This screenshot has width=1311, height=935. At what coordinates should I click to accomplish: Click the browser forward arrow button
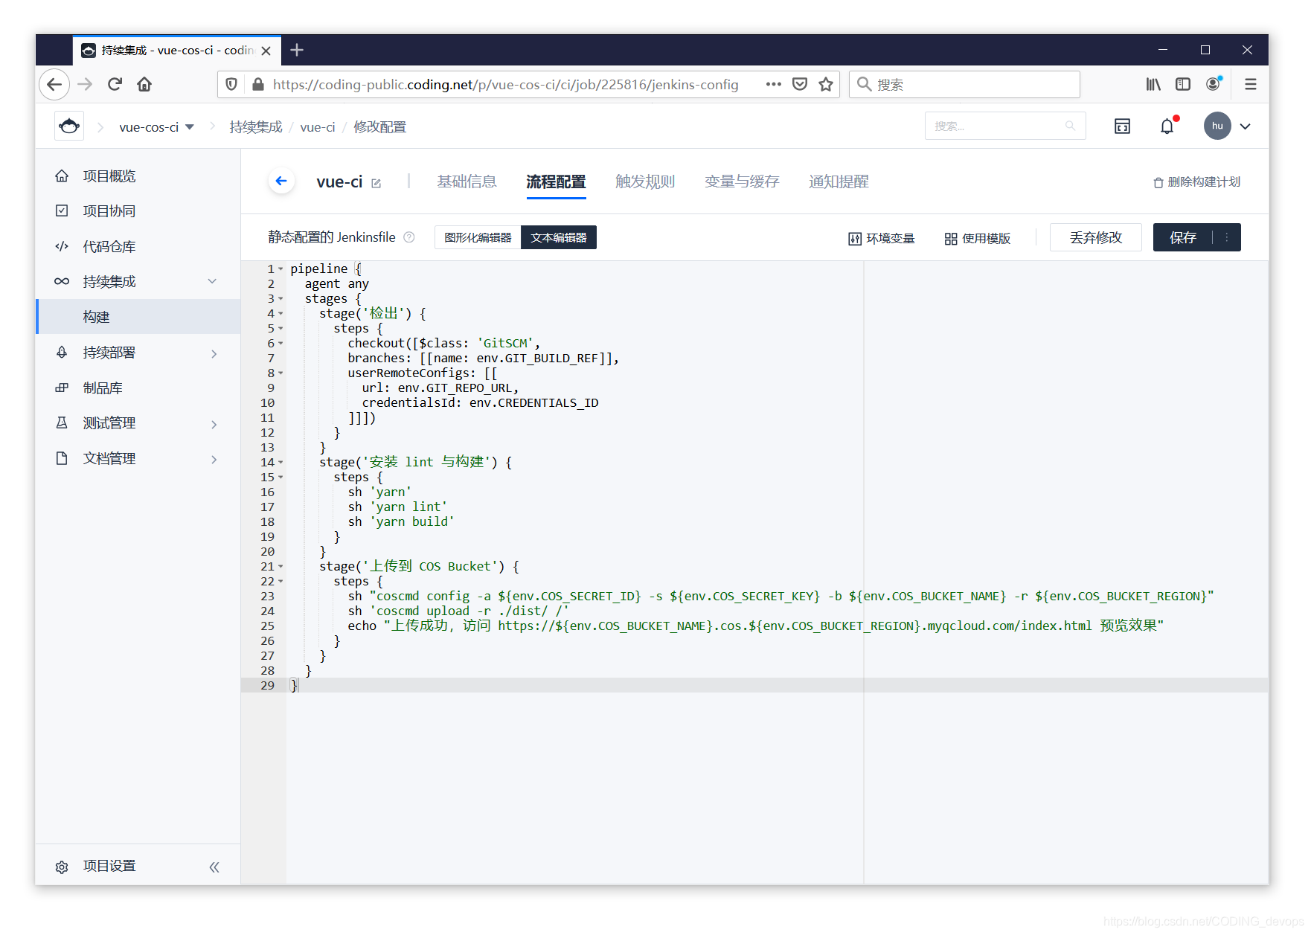click(x=85, y=85)
